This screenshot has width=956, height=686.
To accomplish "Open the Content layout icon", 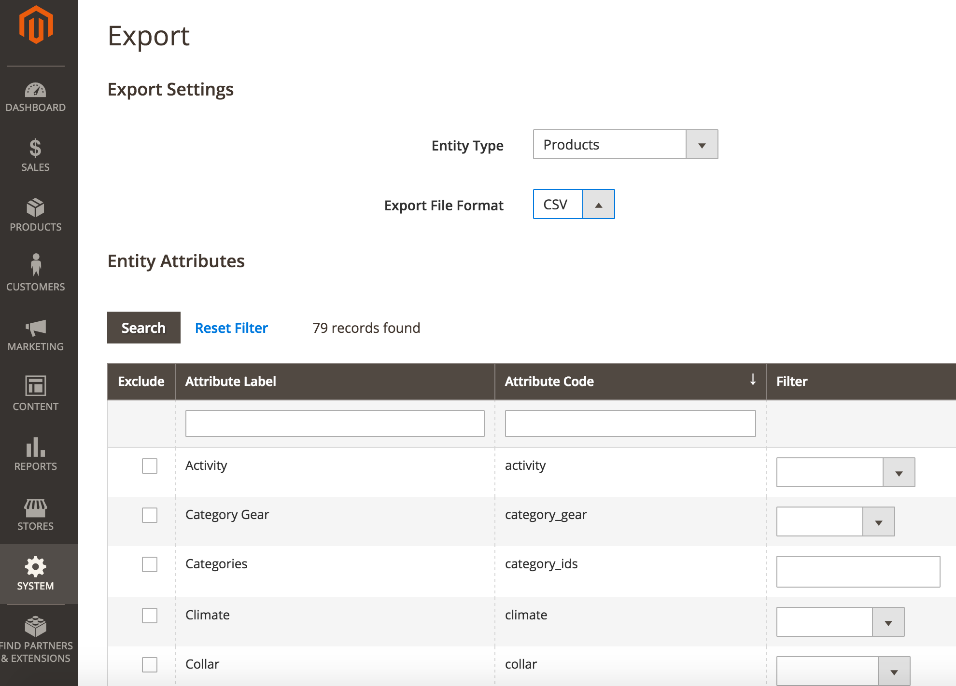I will click(x=35, y=386).
